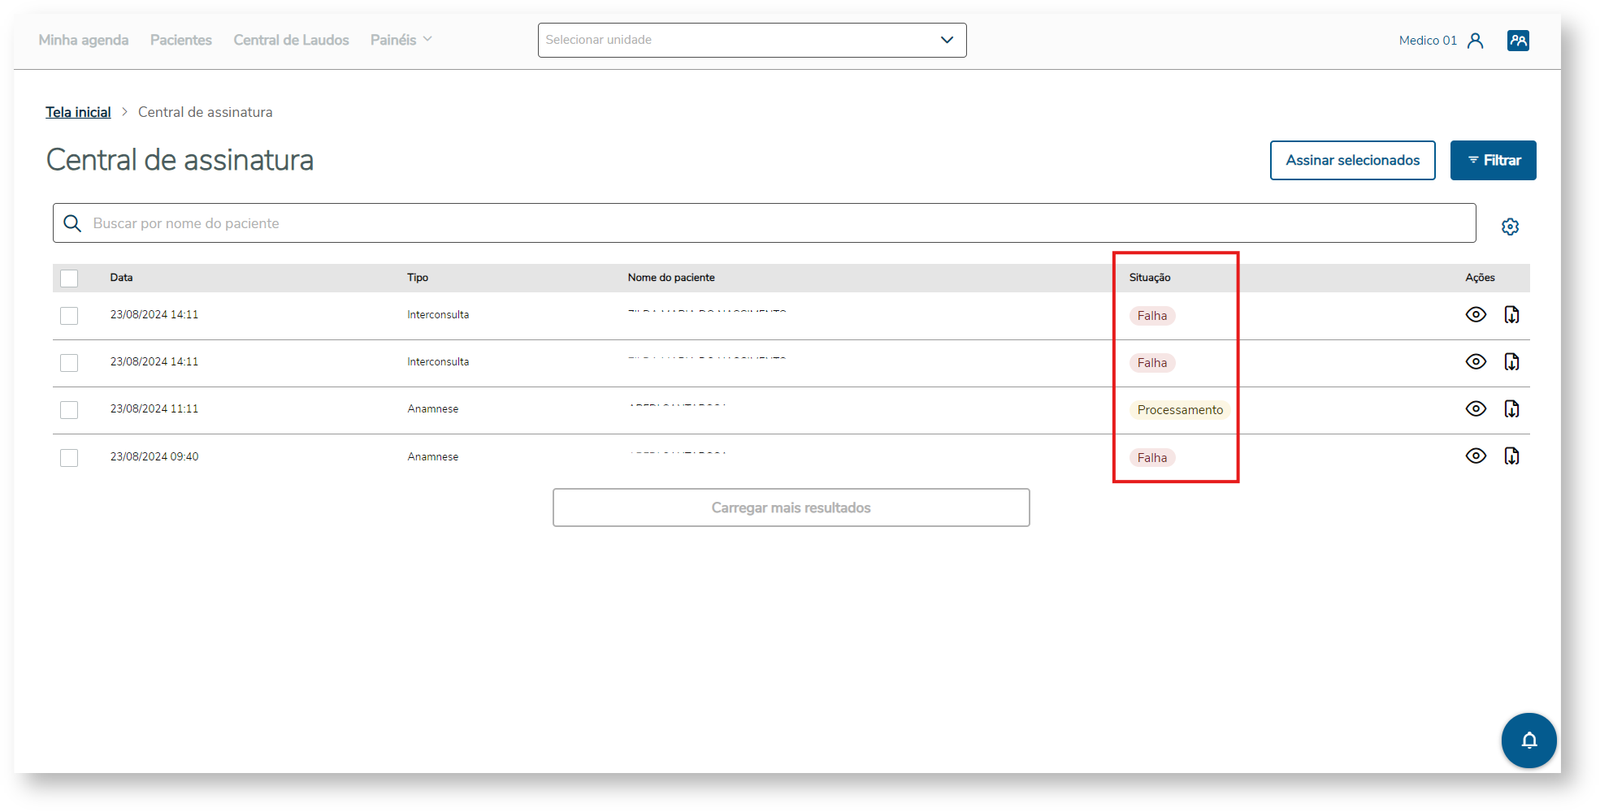View the second Interconsulta record (eye icon)

(1476, 362)
